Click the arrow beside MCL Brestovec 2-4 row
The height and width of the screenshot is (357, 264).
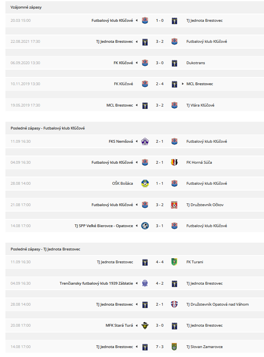[x=183, y=84]
